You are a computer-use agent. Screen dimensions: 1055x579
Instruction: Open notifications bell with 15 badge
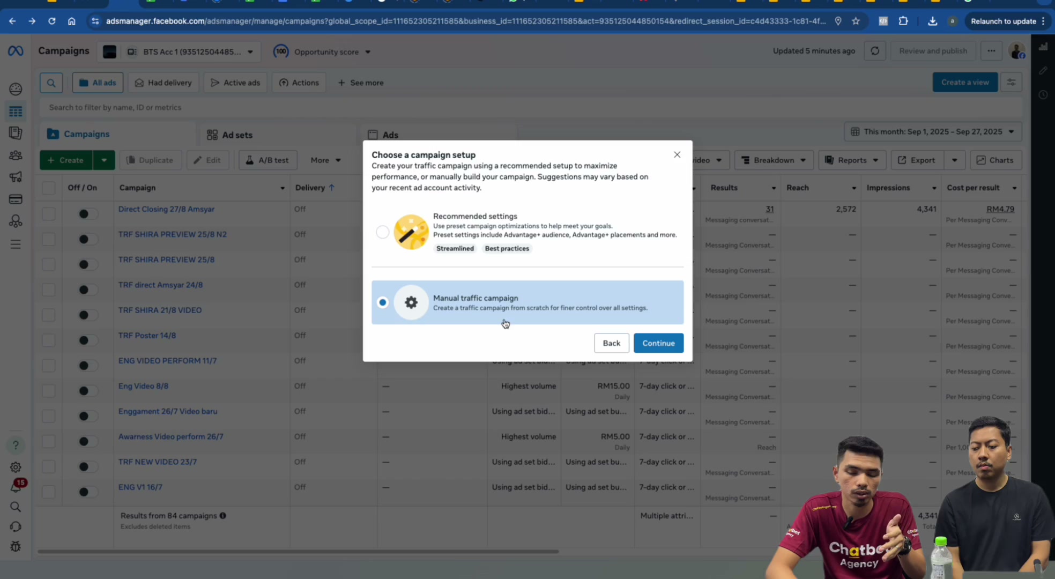[17, 486]
